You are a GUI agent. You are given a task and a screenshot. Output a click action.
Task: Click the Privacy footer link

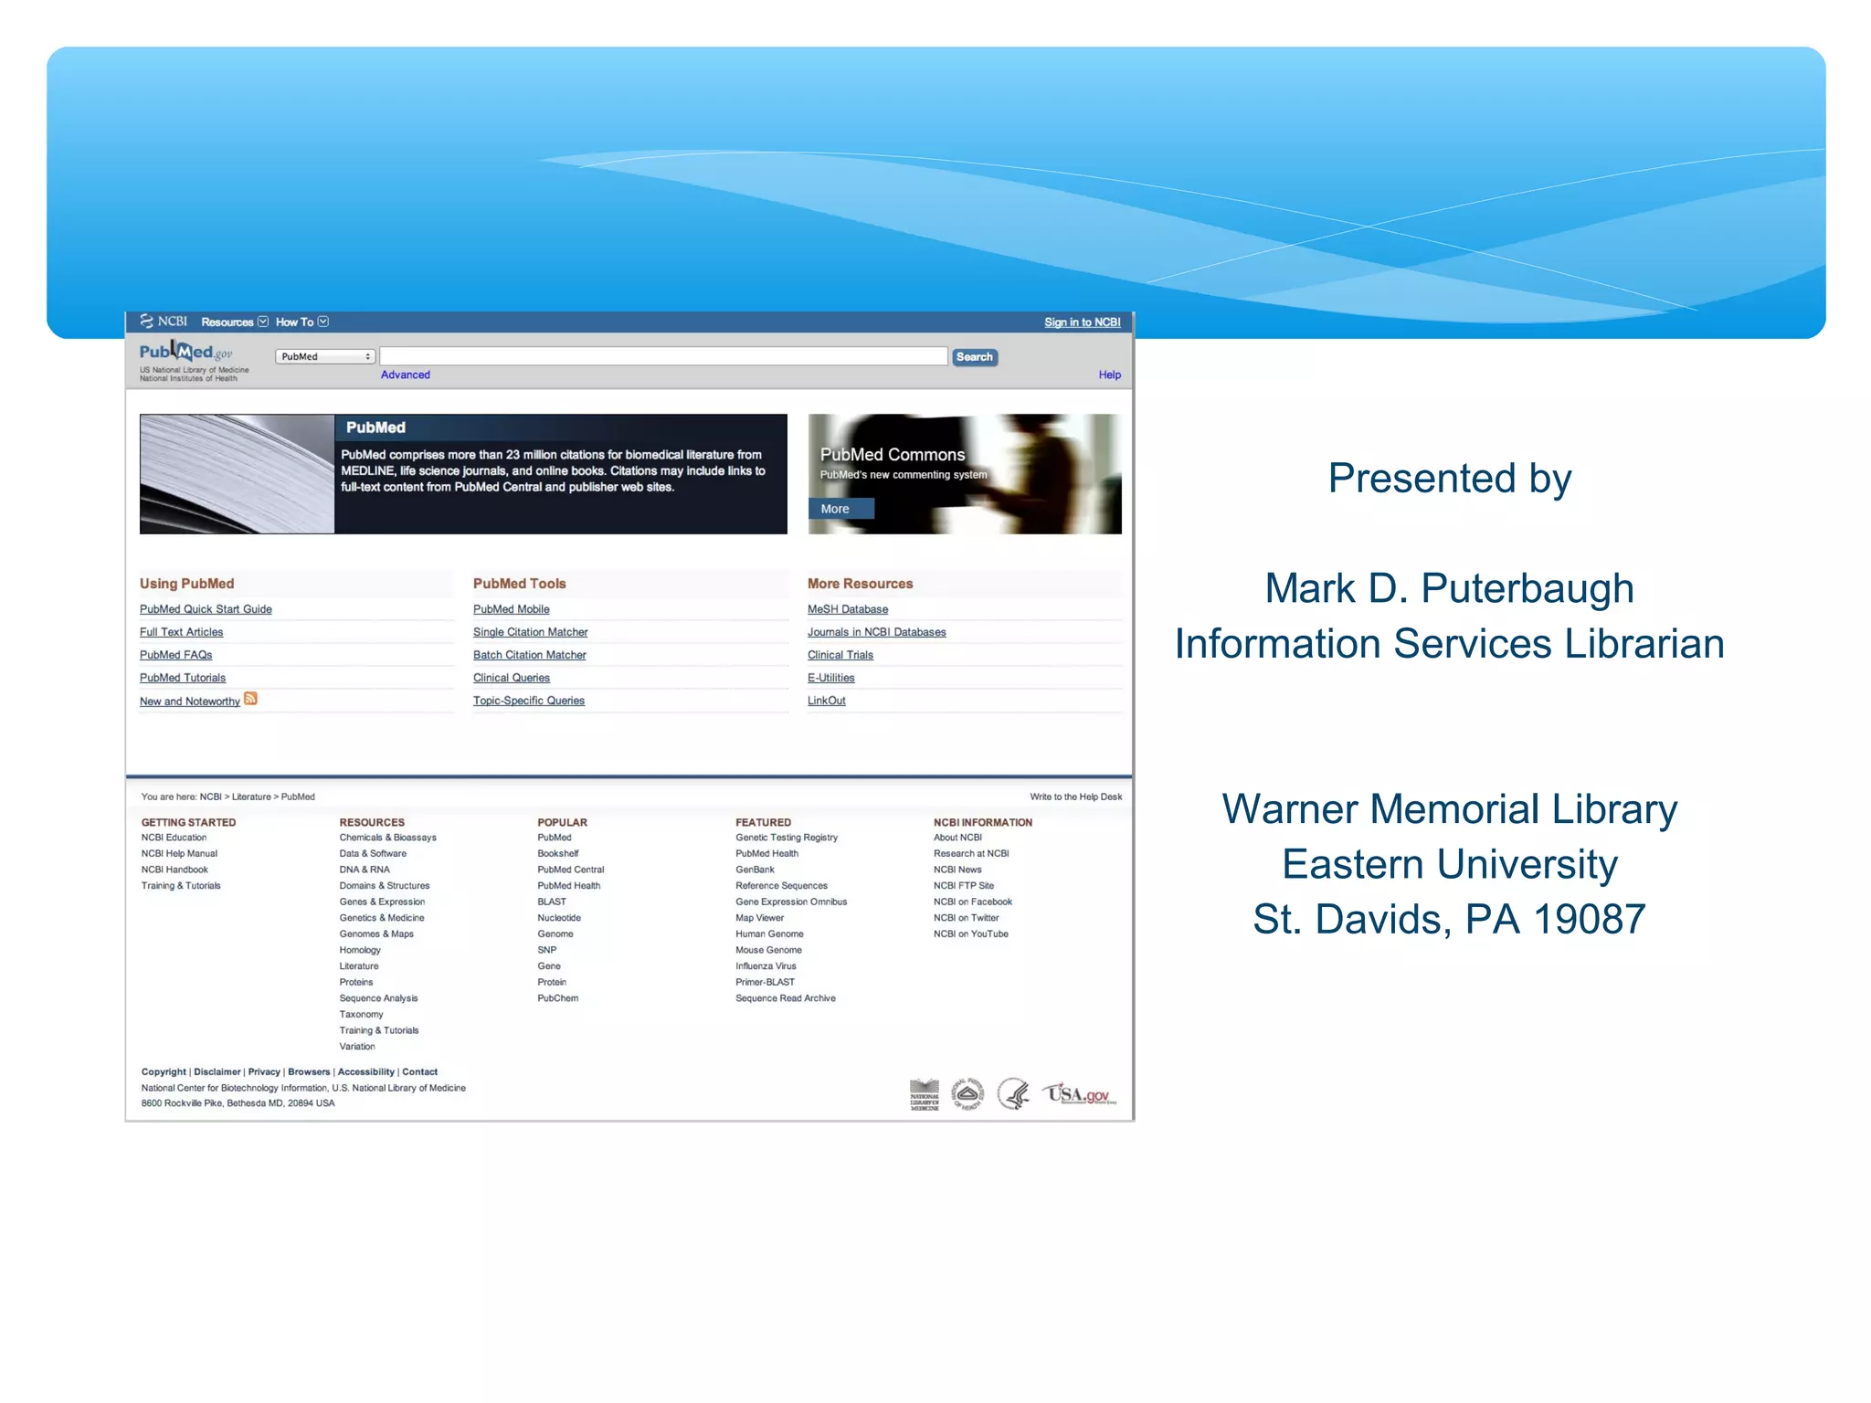click(x=264, y=1072)
